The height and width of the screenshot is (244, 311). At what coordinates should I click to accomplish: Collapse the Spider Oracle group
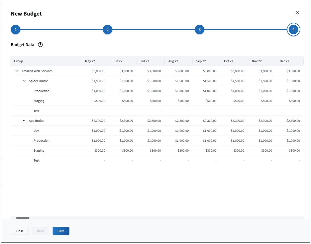tap(24, 81)
